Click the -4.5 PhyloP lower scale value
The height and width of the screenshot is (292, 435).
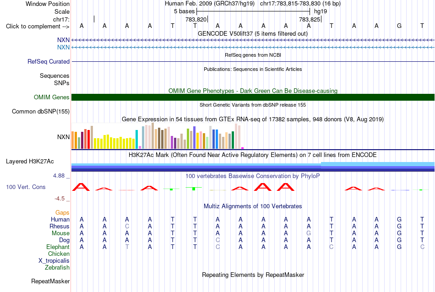coord(60,199)
